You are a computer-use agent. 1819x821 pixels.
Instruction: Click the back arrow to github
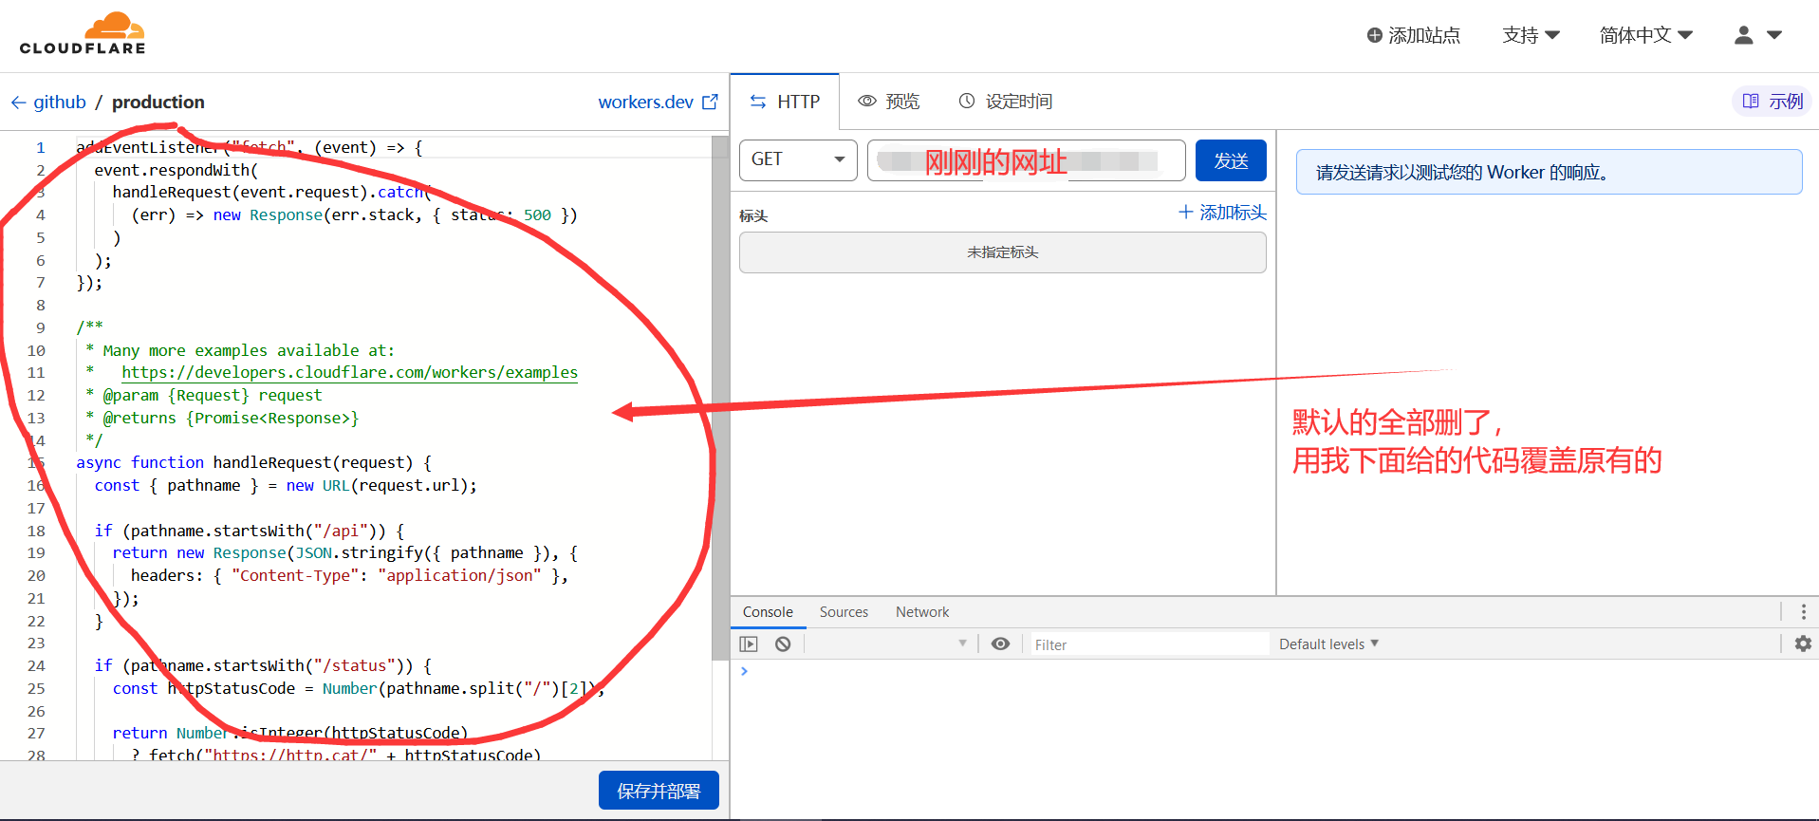[x=19, y=103]
